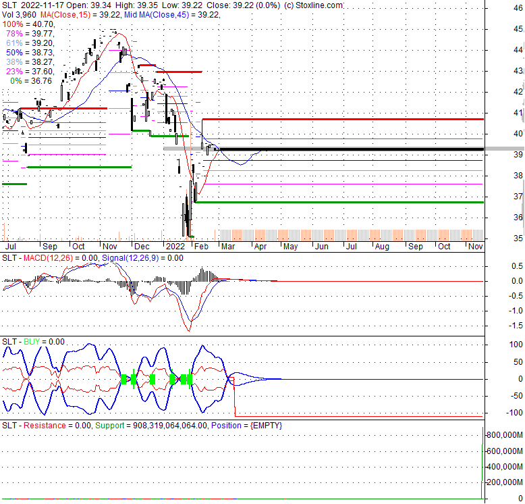The height and width of the screenshot is (504, 525).
Task: Click the 'Mar' label on time axis
Action: (x=228, y=247)
